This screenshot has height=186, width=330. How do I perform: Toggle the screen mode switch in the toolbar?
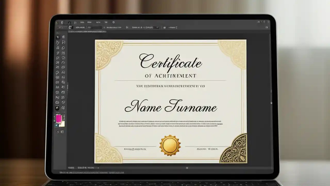62,132
